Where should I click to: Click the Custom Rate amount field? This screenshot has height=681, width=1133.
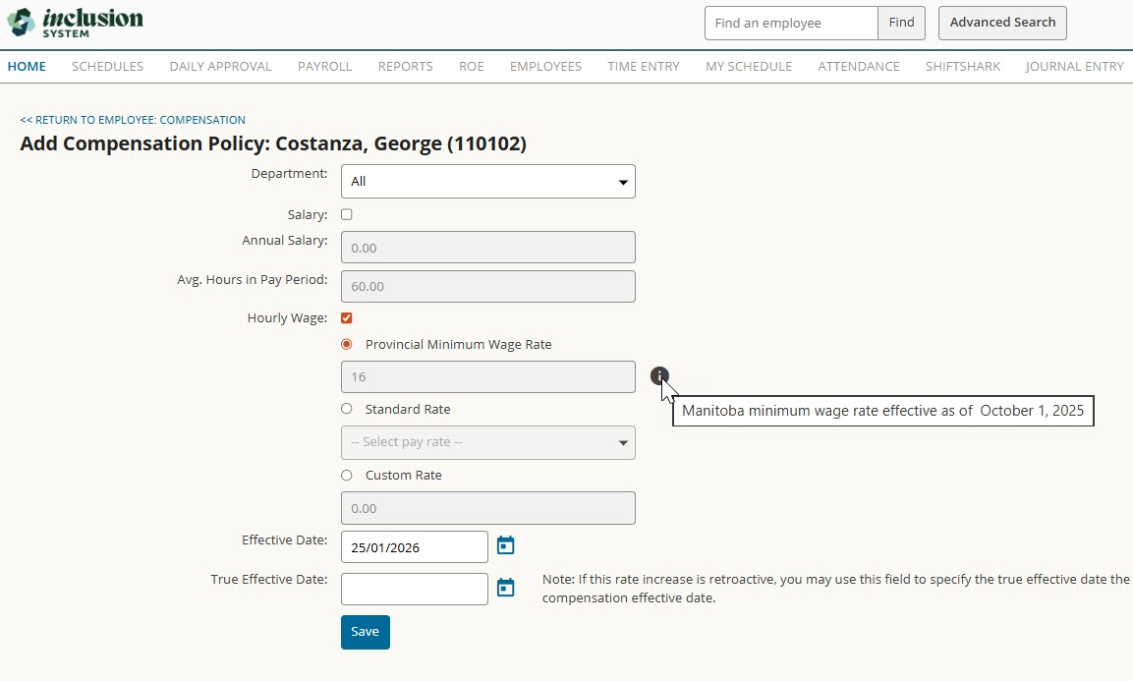(x=487, y=508)
